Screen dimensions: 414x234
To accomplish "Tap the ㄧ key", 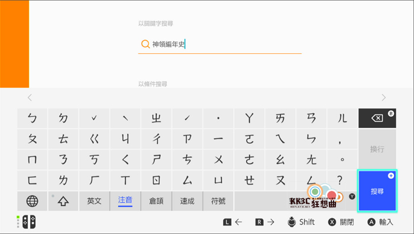I will pos(218,139).
